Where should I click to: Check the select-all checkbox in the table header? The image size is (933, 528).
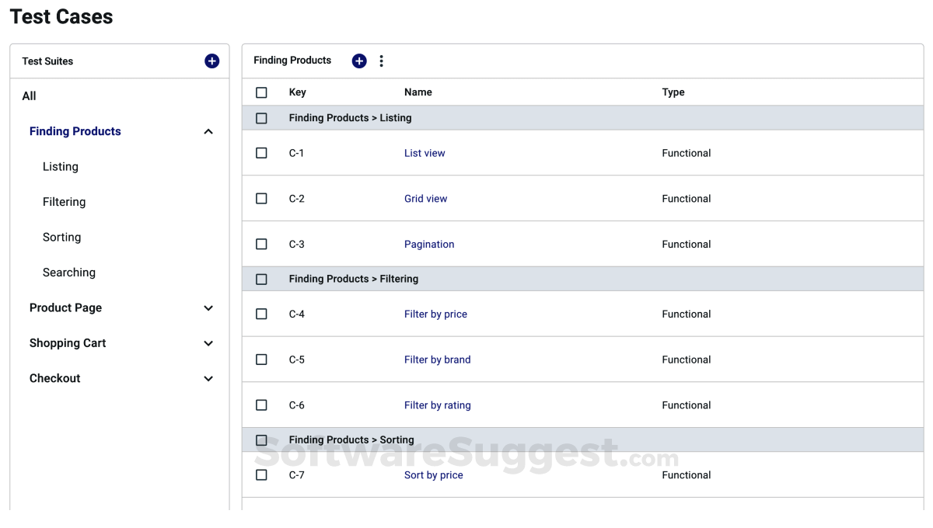tap(261, 92)
